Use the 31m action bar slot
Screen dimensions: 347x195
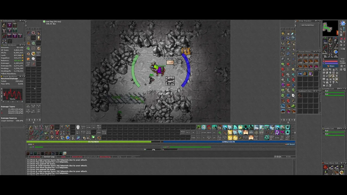pyautogui.click(x=261, y=132)
